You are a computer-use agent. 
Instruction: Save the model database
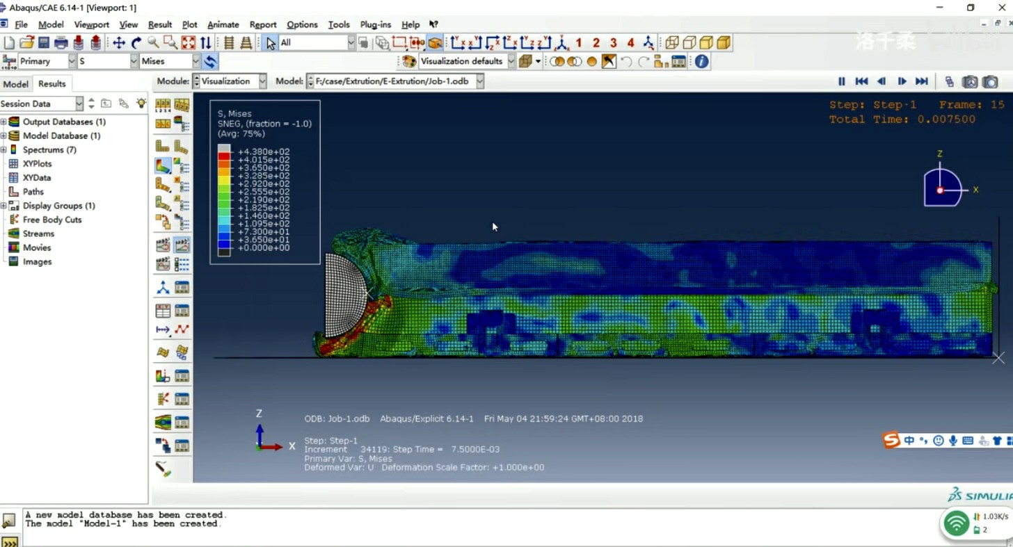(x=44, y=43)
